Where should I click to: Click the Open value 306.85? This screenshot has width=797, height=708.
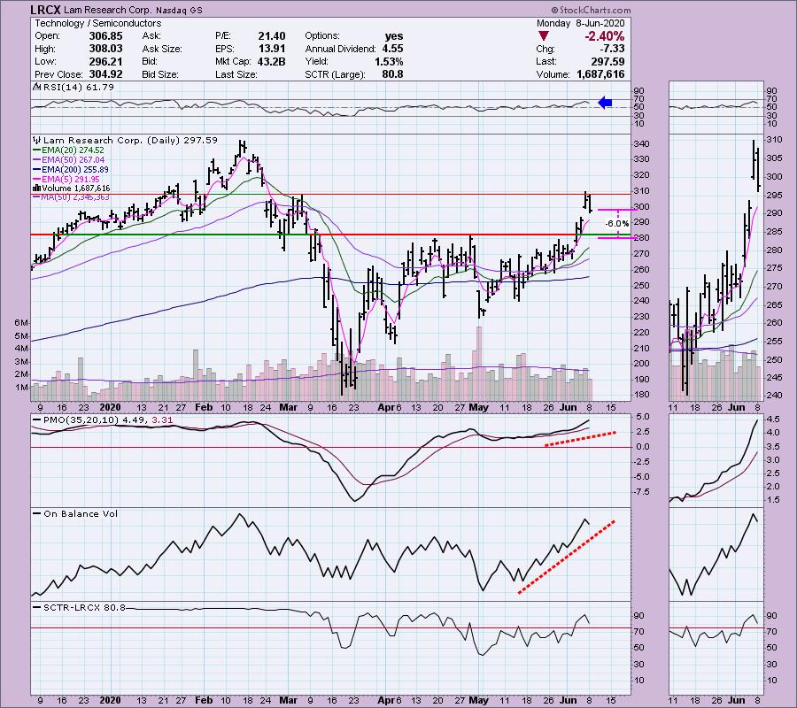(x=105, y=36)
